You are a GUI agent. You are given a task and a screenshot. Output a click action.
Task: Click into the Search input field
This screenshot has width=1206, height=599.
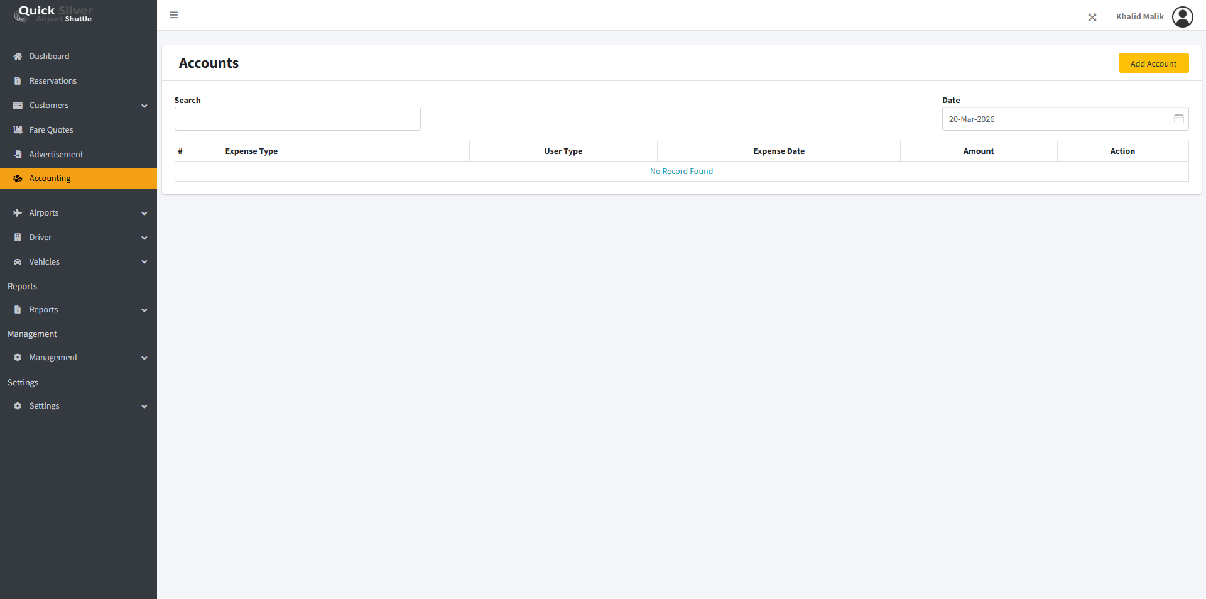pyautogui.click(x=297, y=119)
